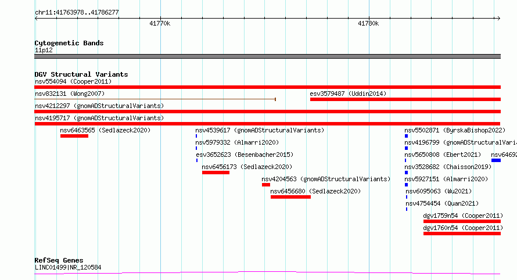Click nsv6456173 (Sedlazeck2020) label
Viewport: 517px width, 280px height.
tap(247, 167)
